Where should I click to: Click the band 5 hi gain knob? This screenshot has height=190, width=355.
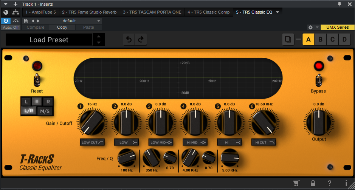point(229,123)
